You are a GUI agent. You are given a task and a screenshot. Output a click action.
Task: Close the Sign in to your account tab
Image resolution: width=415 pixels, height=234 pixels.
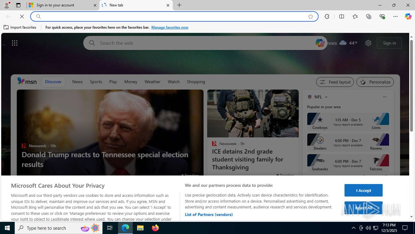[95, 5]
